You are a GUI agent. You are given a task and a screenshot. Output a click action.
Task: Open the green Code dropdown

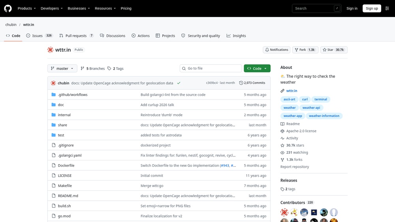pos(257,68)
